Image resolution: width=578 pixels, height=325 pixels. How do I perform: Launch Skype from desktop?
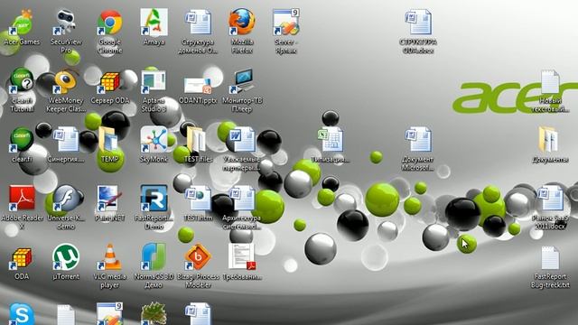pyautogui.click(x=22, y=314)
